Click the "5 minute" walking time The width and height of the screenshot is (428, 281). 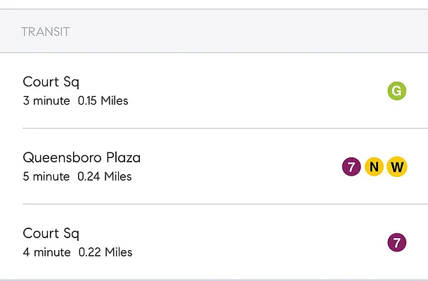pyautogui.click(x=46, y=177)
